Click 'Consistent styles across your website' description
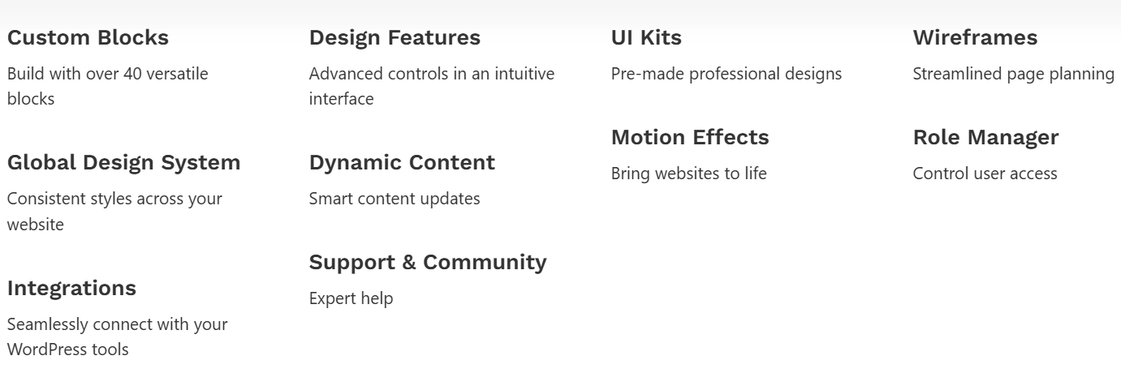Screen dimensions: 1121x373 pyautogui.click(x=114, y=211)
